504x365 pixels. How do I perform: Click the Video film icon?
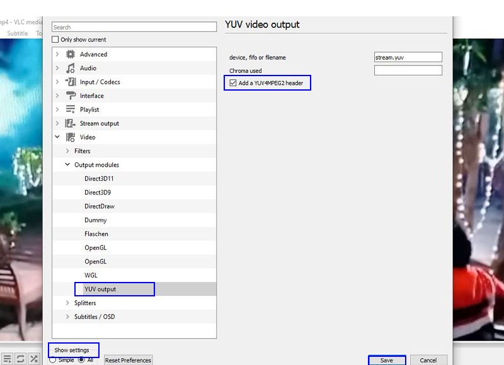[x=71, y=138]
